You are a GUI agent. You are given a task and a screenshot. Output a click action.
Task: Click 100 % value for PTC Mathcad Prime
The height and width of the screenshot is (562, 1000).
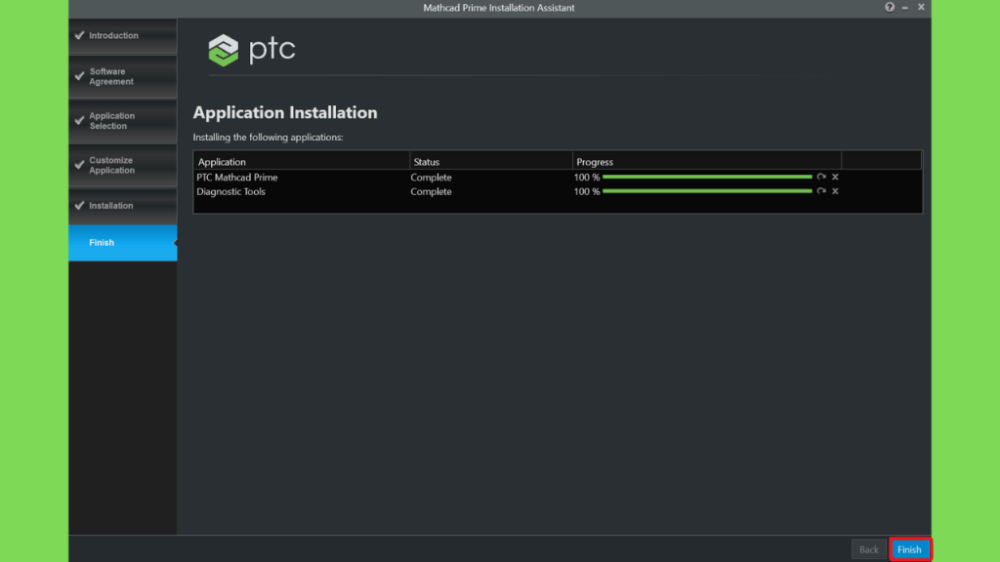tap(587, 178)
